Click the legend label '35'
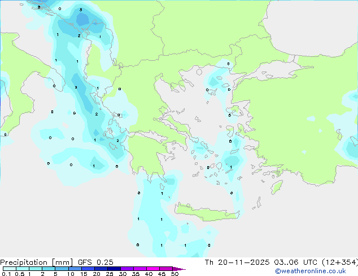The width and height of the screenshot is (358, 276). point(136,274)
